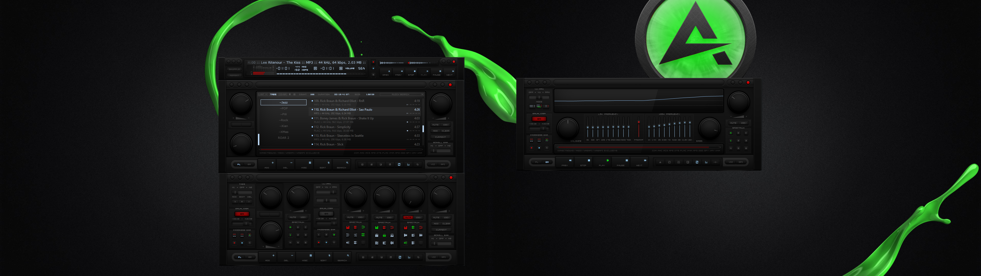Stop playback from the top mini player
The height and width of the screenshot is (276, 981).
coord(411,72)
